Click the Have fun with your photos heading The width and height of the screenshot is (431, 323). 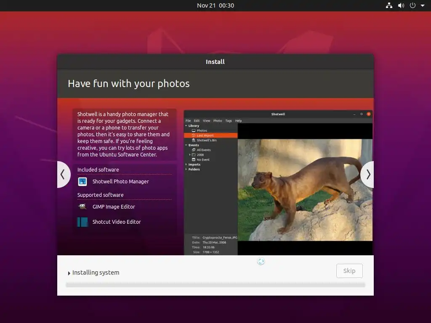[x=129, y=84]
